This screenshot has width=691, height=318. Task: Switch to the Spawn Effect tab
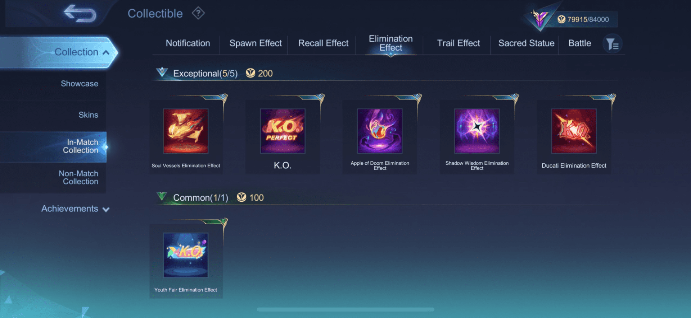tap(256, 43)
